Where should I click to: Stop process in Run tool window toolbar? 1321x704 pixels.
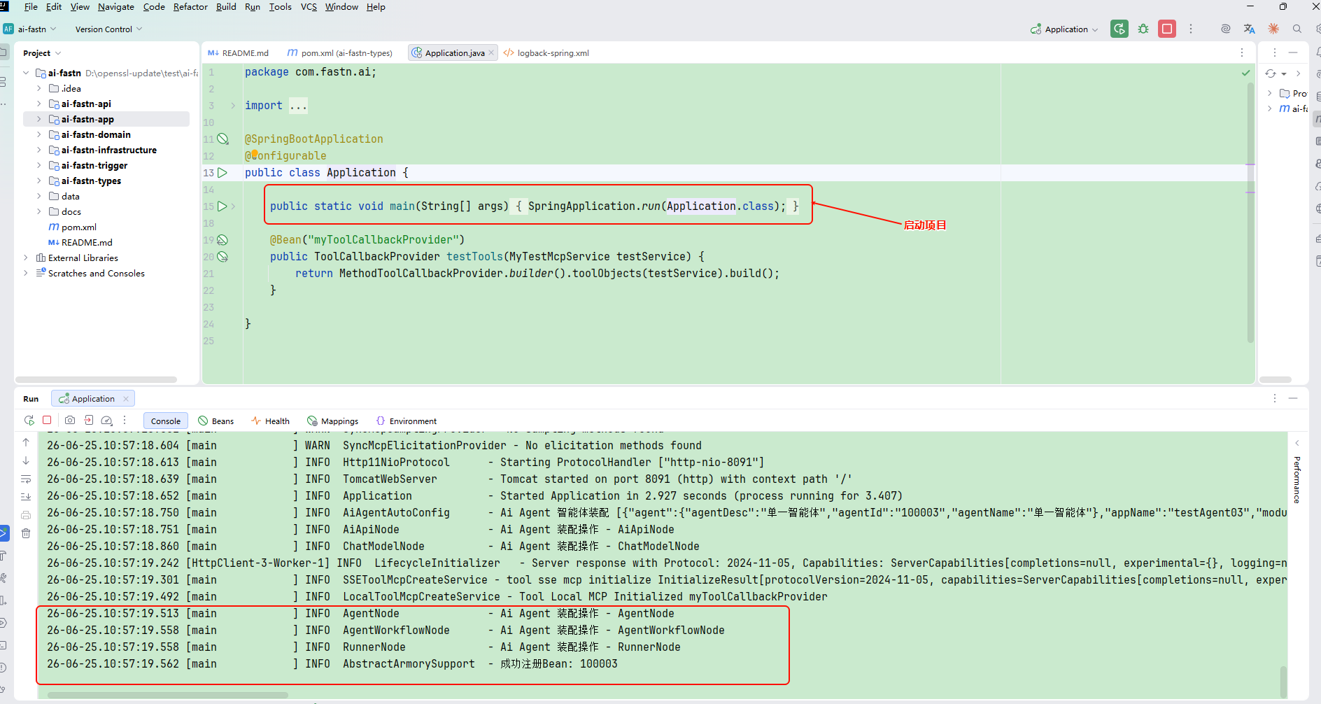pyautogui.click(x=47, y=420)
